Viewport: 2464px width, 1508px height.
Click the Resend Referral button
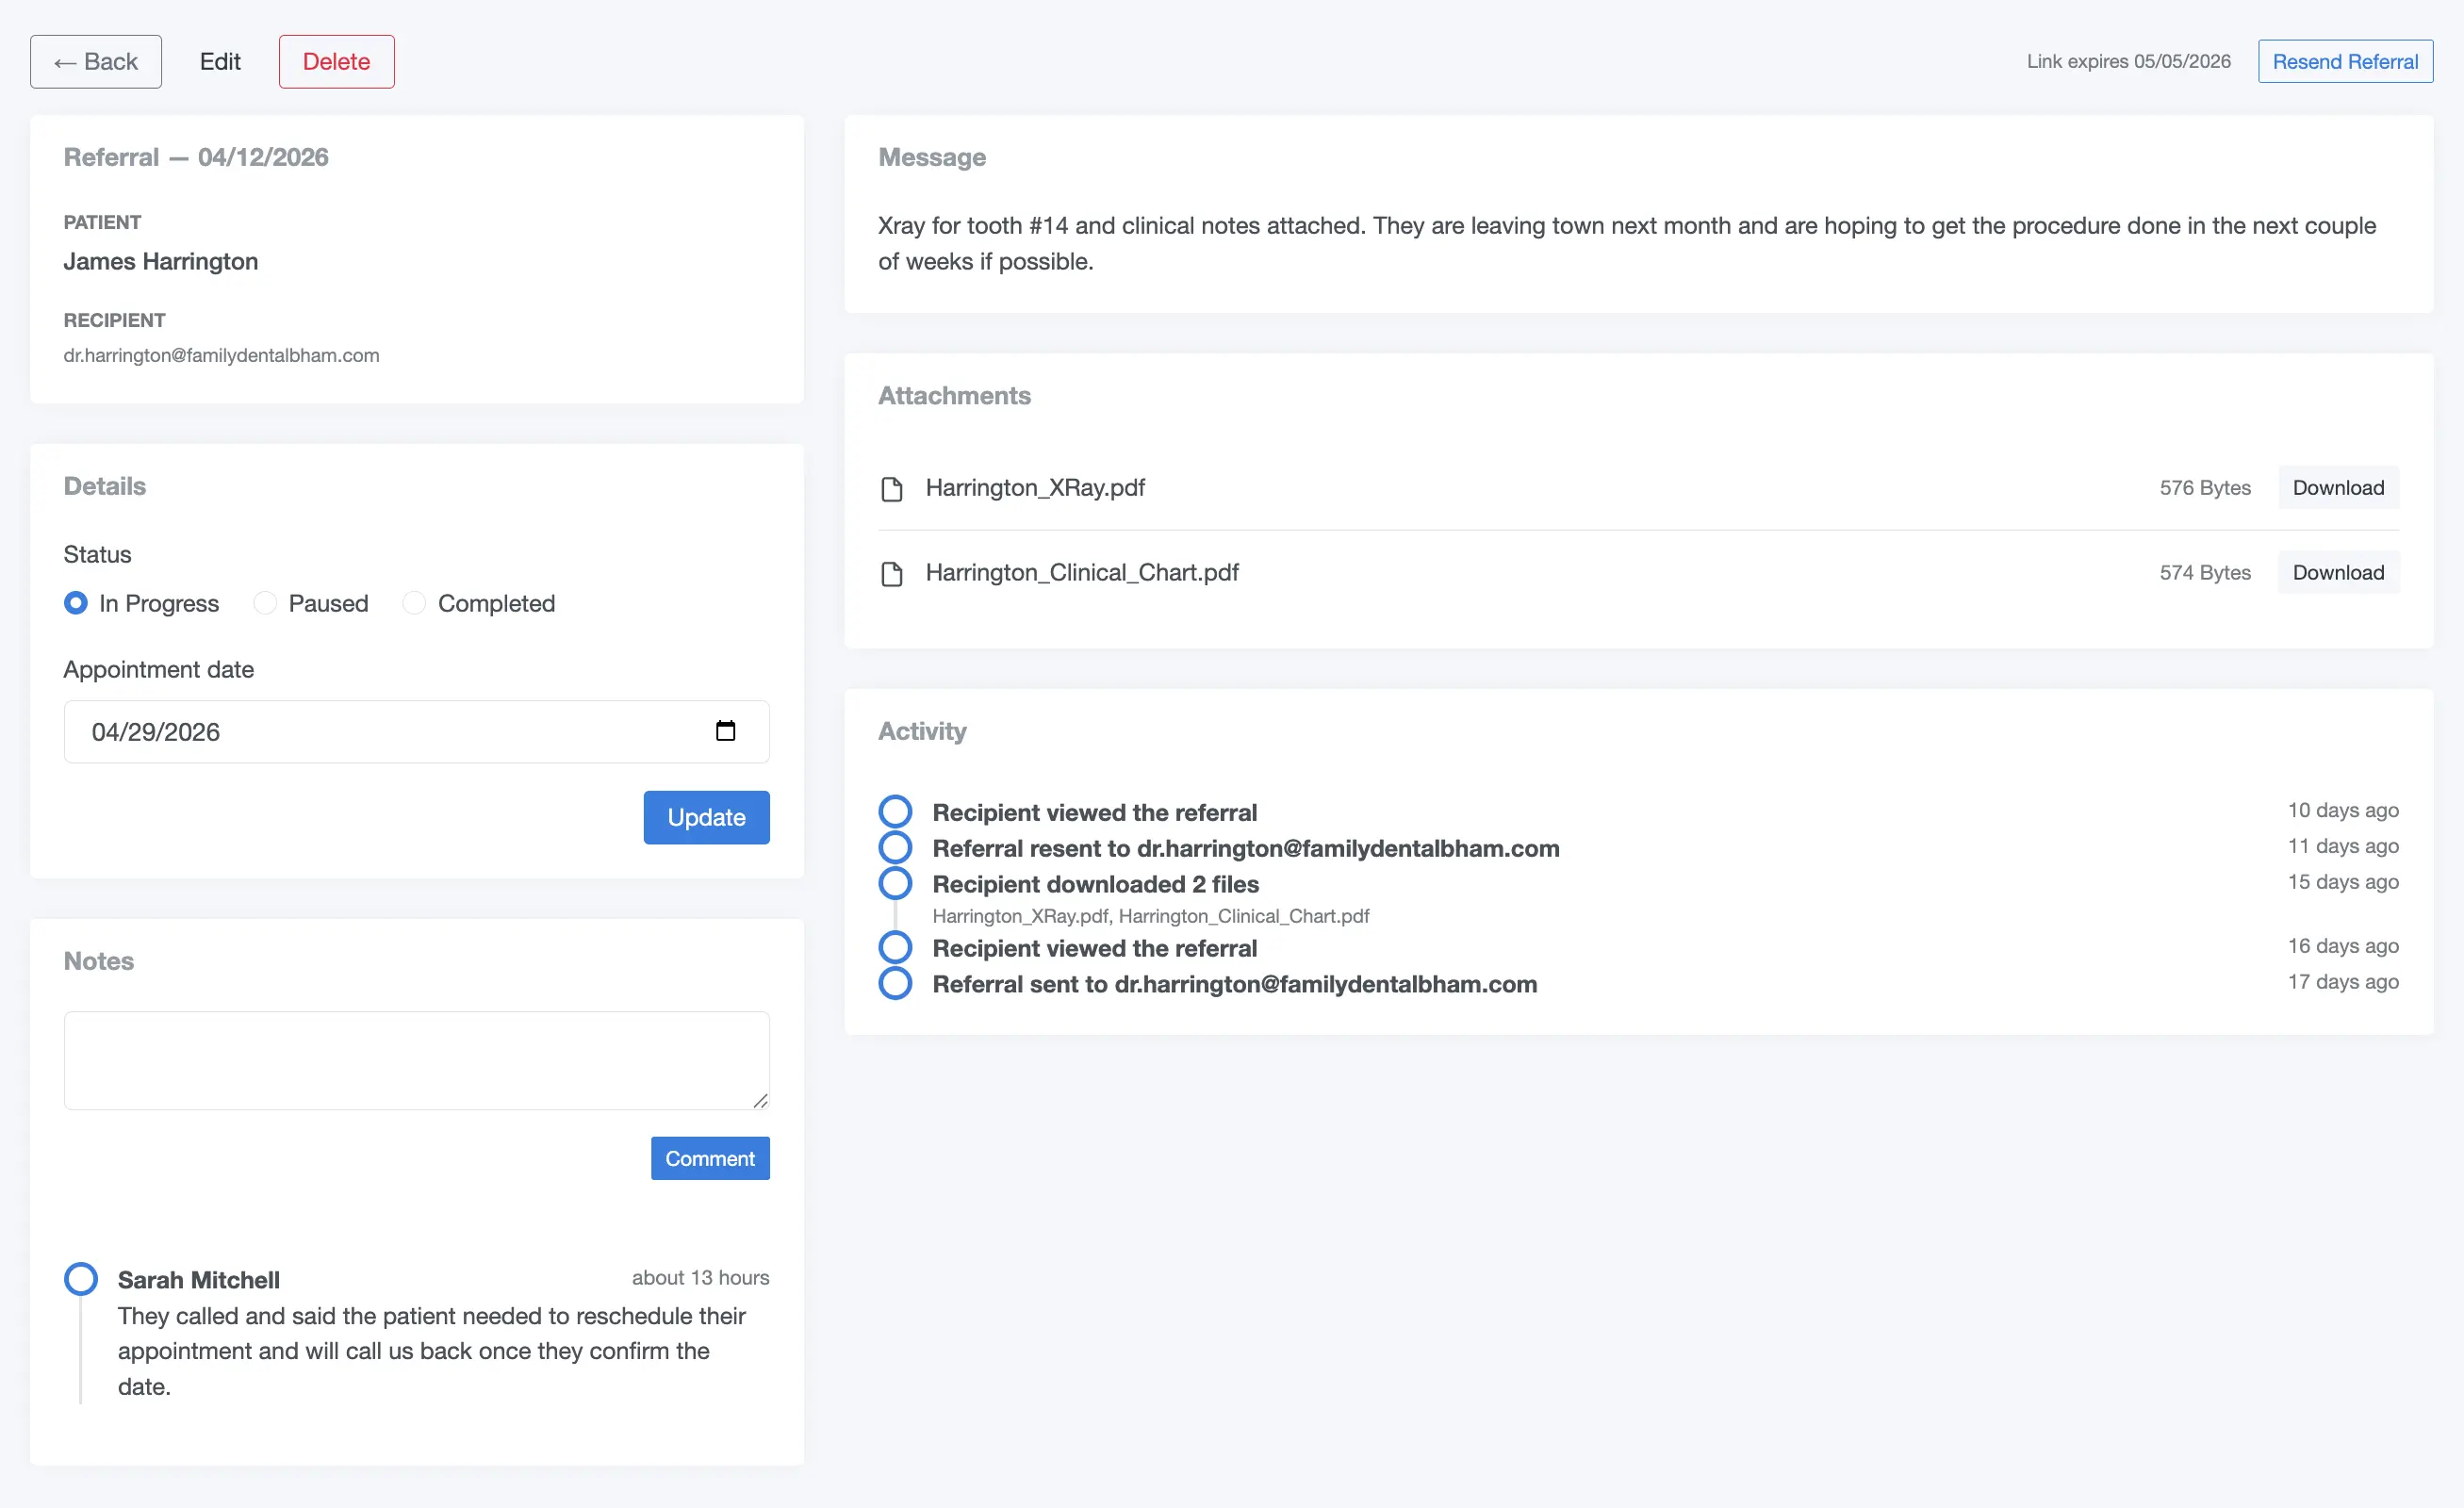coord(2344,62)
